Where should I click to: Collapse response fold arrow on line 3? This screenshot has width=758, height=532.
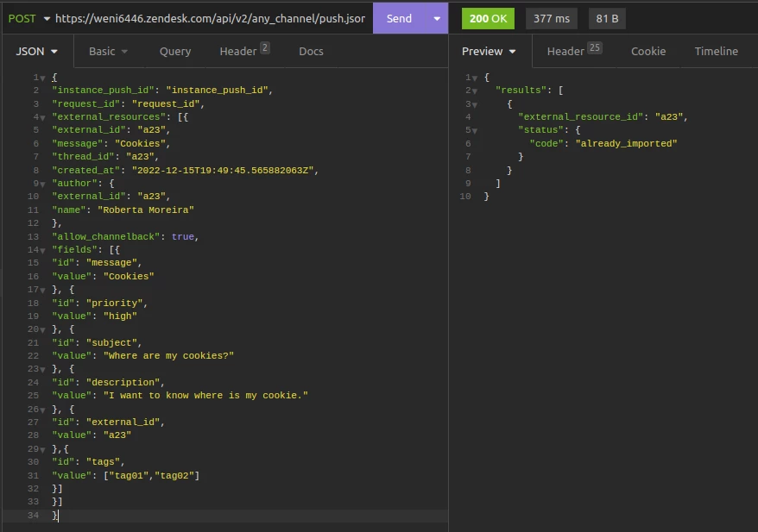coord(475,104)
